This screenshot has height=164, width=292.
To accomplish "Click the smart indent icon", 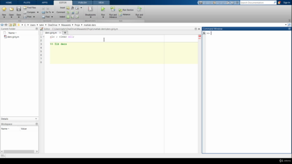I will pos(68,17).
